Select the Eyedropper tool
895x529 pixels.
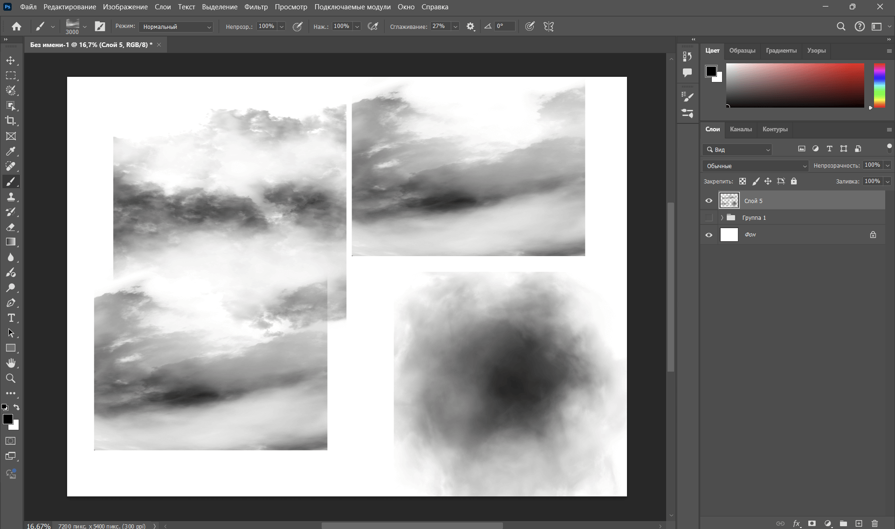[x=11, y=151]
